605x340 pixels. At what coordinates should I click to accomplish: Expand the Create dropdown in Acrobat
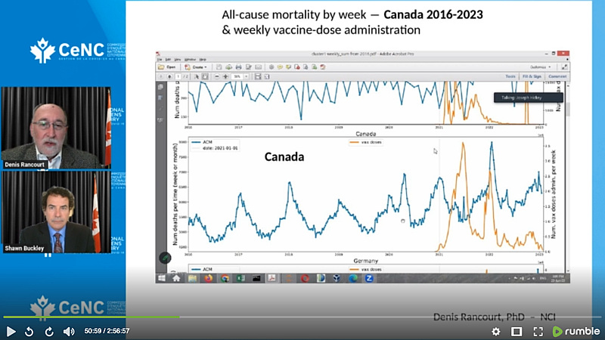click(195, 66)
